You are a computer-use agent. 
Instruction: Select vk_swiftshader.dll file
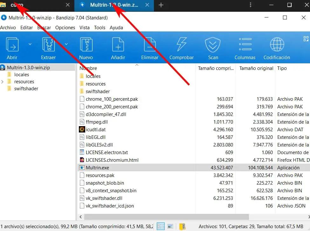tap(104, 198)
